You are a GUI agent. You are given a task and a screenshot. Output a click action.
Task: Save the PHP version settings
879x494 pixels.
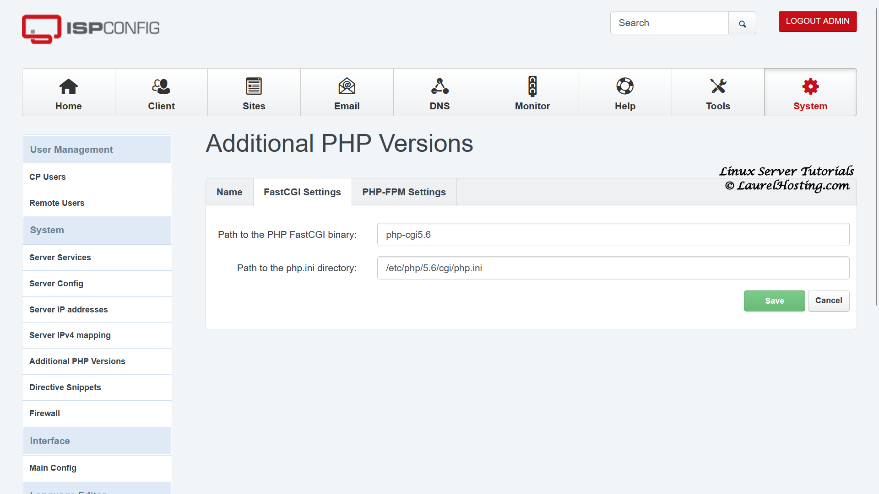(x=774, y=301)
